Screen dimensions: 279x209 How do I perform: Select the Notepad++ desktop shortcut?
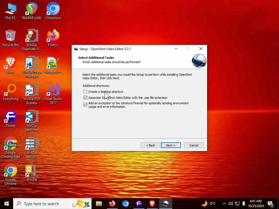(53, 65)
